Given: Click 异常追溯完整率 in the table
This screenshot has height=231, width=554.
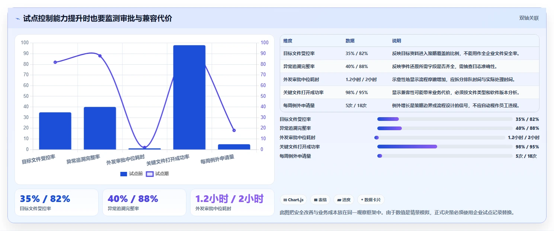Looking at the screenshot, I should tap(299, 67).
